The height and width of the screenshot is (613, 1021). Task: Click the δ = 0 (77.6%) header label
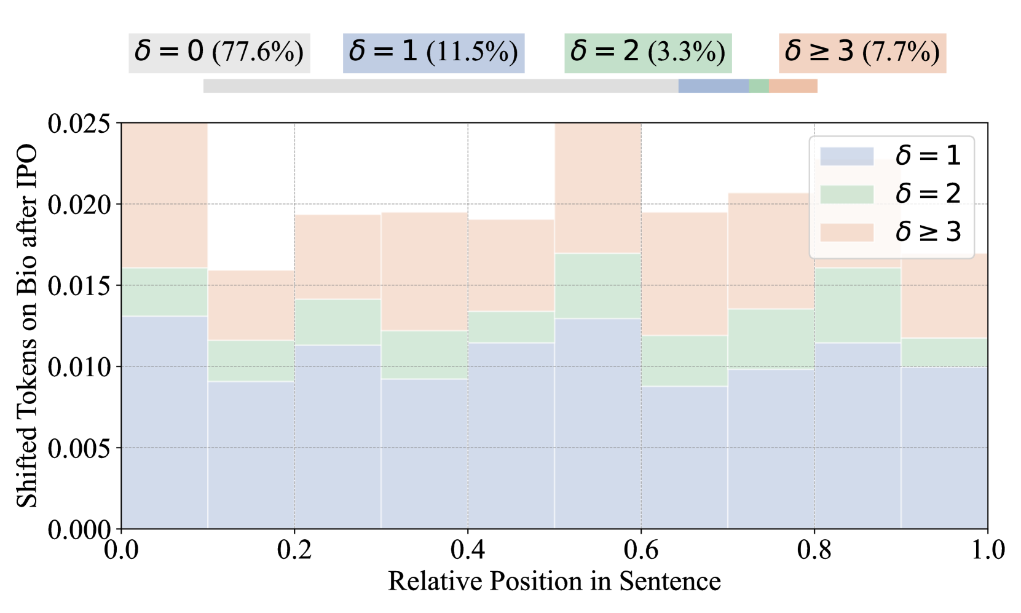click(x=219, y=53)
